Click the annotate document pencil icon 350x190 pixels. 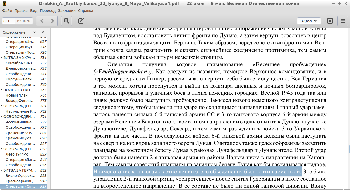81,21
